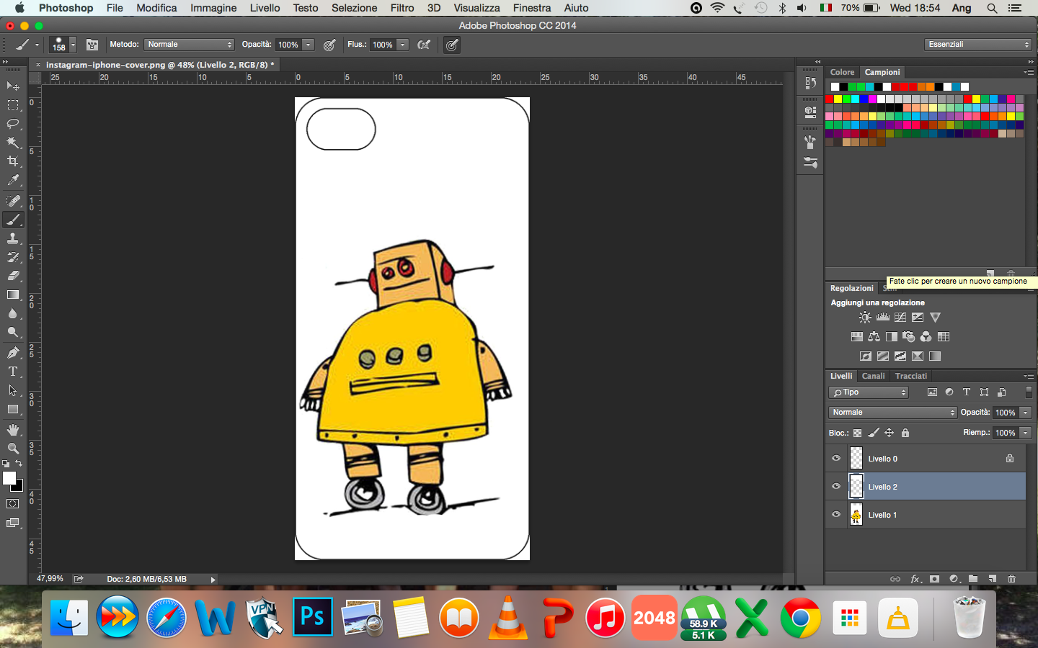Toggle the brush panel button in options bar

pyautogui.click(x=92, y=45)
